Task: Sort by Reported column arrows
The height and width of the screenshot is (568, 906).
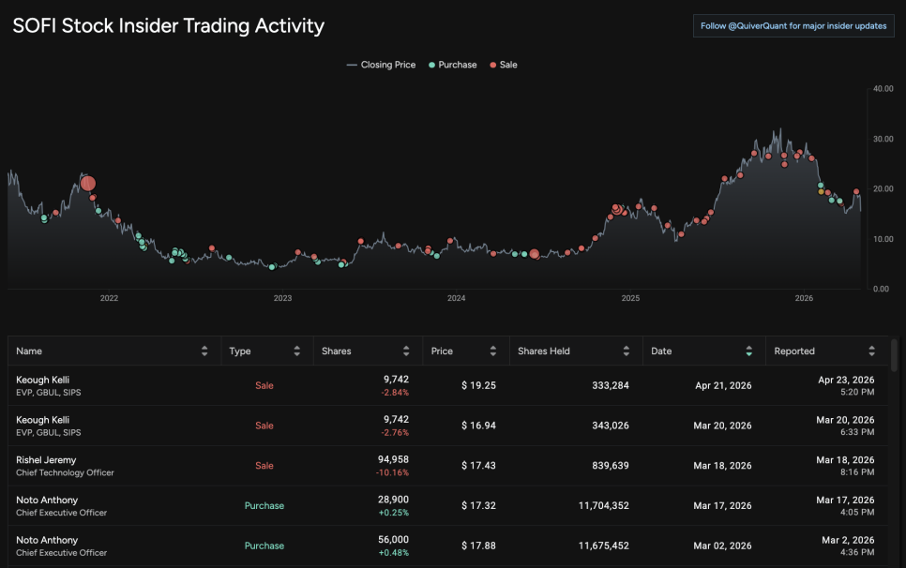Action: (871, 351)
